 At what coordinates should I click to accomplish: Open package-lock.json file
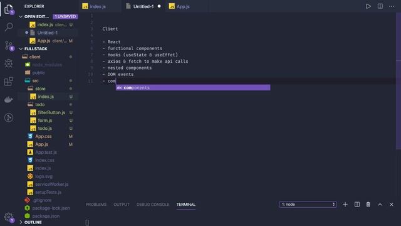coord(48,208)
